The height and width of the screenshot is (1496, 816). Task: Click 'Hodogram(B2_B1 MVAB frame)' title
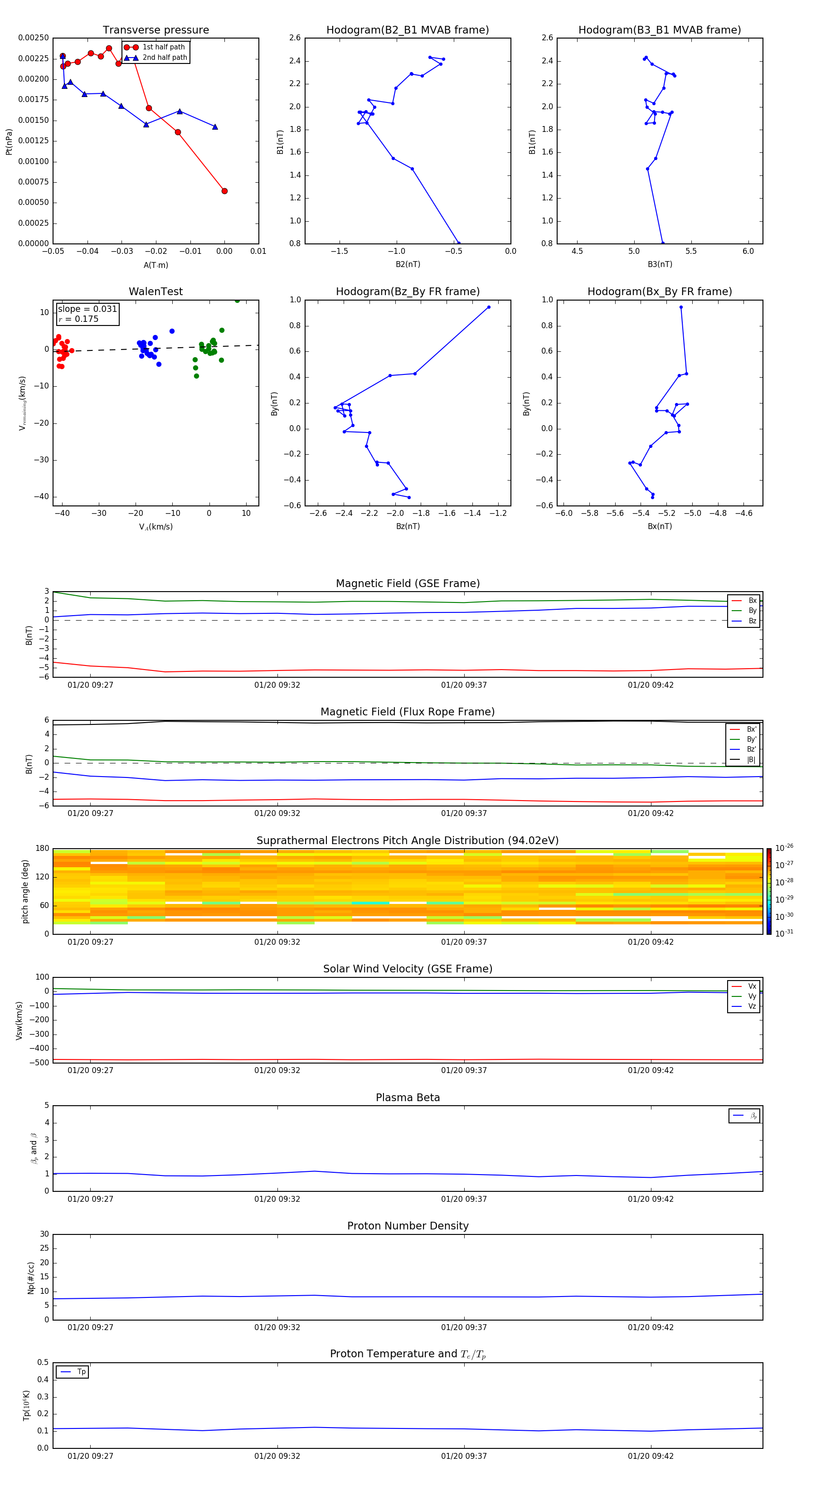408,30
